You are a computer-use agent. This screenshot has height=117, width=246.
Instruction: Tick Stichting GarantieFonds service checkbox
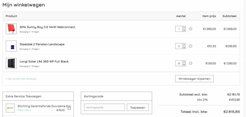69,108
